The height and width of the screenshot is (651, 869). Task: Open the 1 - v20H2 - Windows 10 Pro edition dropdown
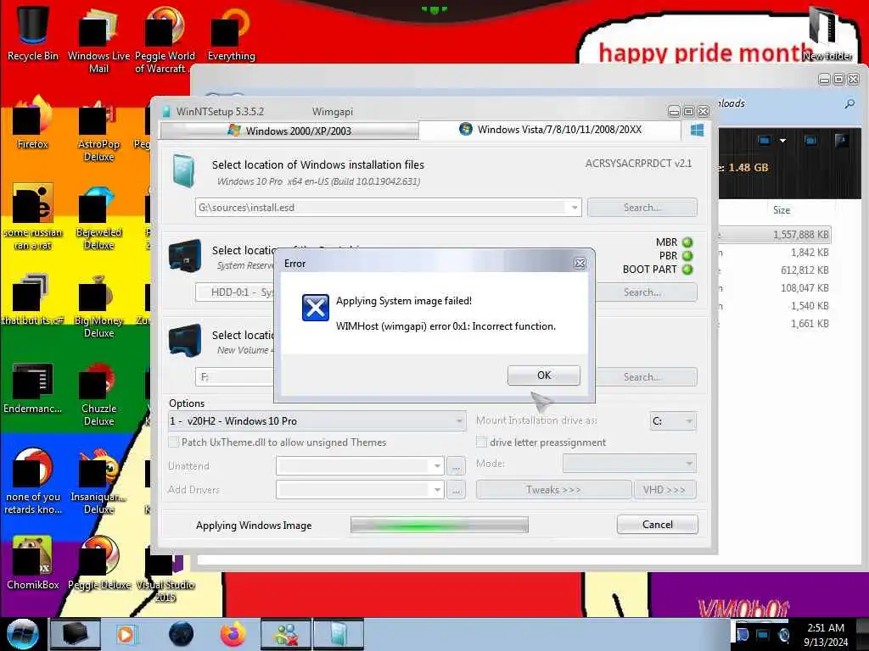(x=317, y=421)
